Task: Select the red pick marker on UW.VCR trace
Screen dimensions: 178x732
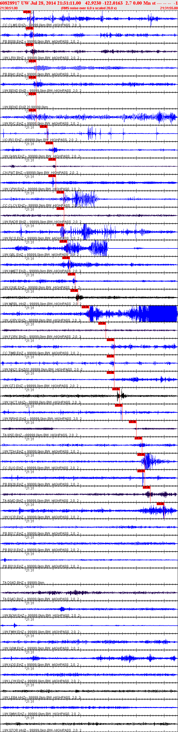Action: point(161,504)
